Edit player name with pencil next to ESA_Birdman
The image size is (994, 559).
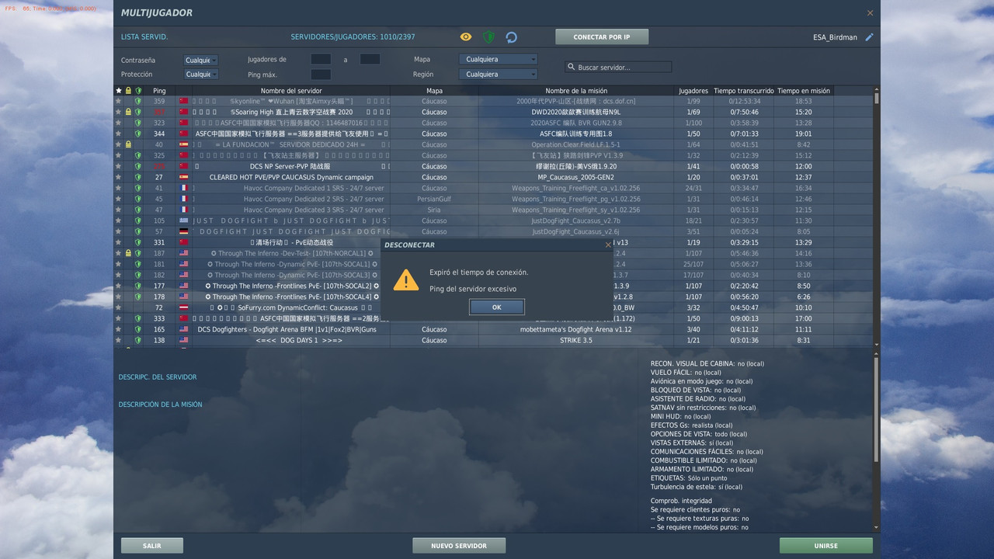coord(870,36)
